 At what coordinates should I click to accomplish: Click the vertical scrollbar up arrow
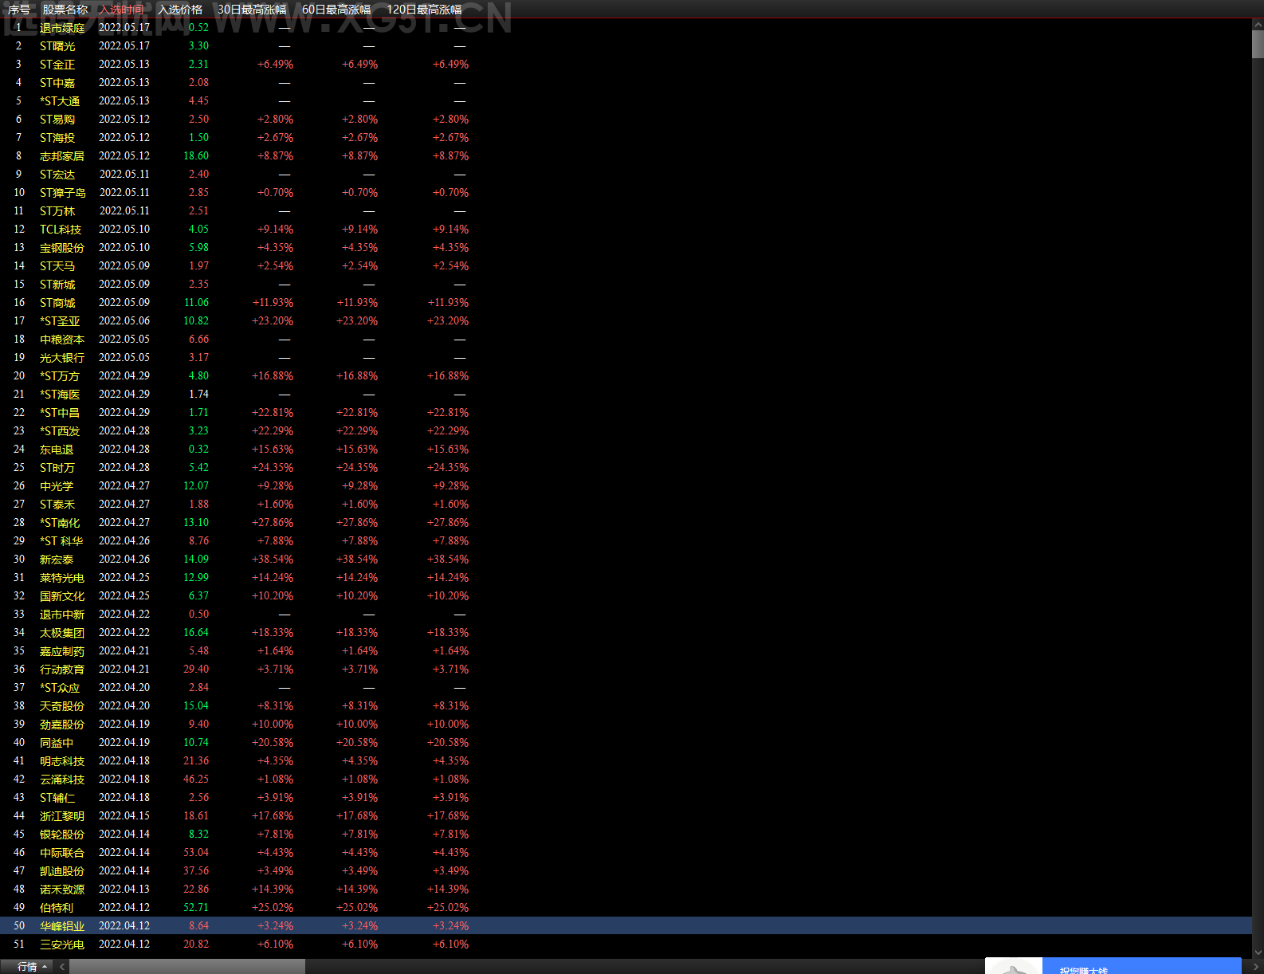pyautogui.click(x=1258, y=26)
